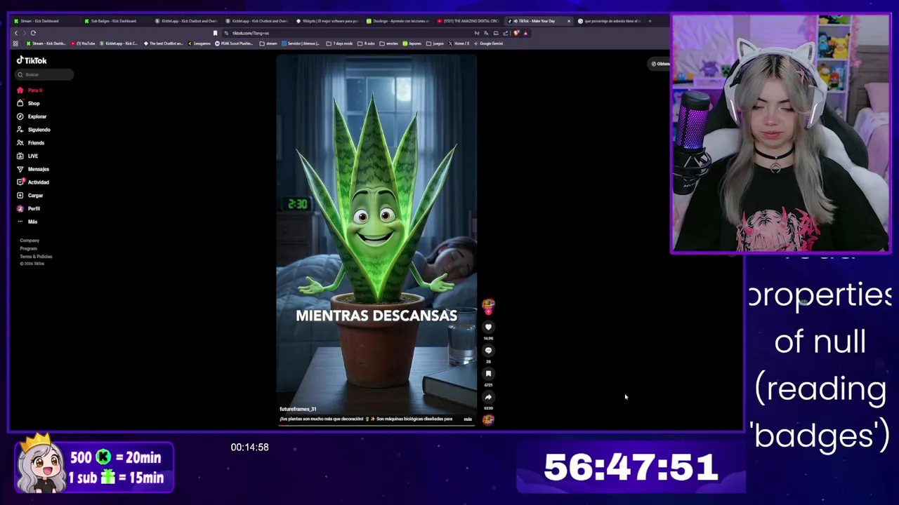
Task: Expand video caption with más
Action: (x=468, y=419)
